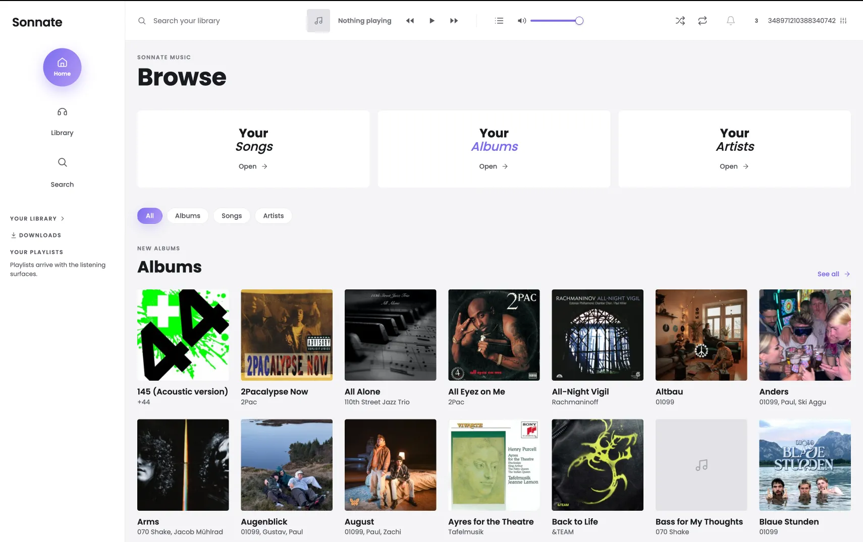The height and width of the screenshot is (542, 863).
Task: Click the Sonnate logo
Action: point(37,22)
